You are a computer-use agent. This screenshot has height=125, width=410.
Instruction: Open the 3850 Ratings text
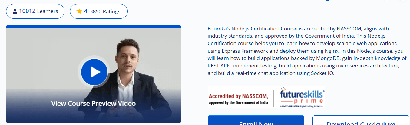coord(105,11)
